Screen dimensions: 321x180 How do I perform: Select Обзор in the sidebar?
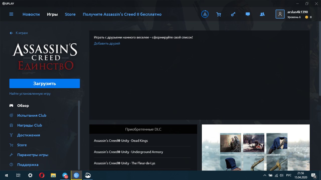[x=23, y=106]
